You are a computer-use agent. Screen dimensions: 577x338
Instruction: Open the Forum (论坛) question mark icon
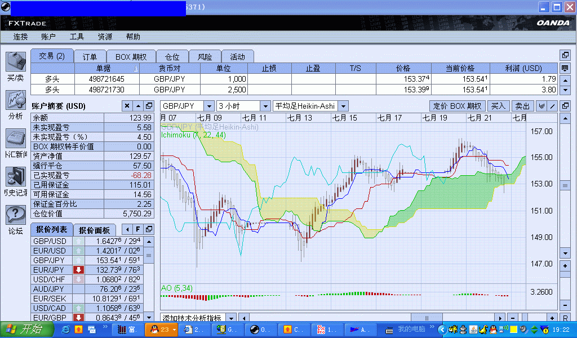point(15,215)
